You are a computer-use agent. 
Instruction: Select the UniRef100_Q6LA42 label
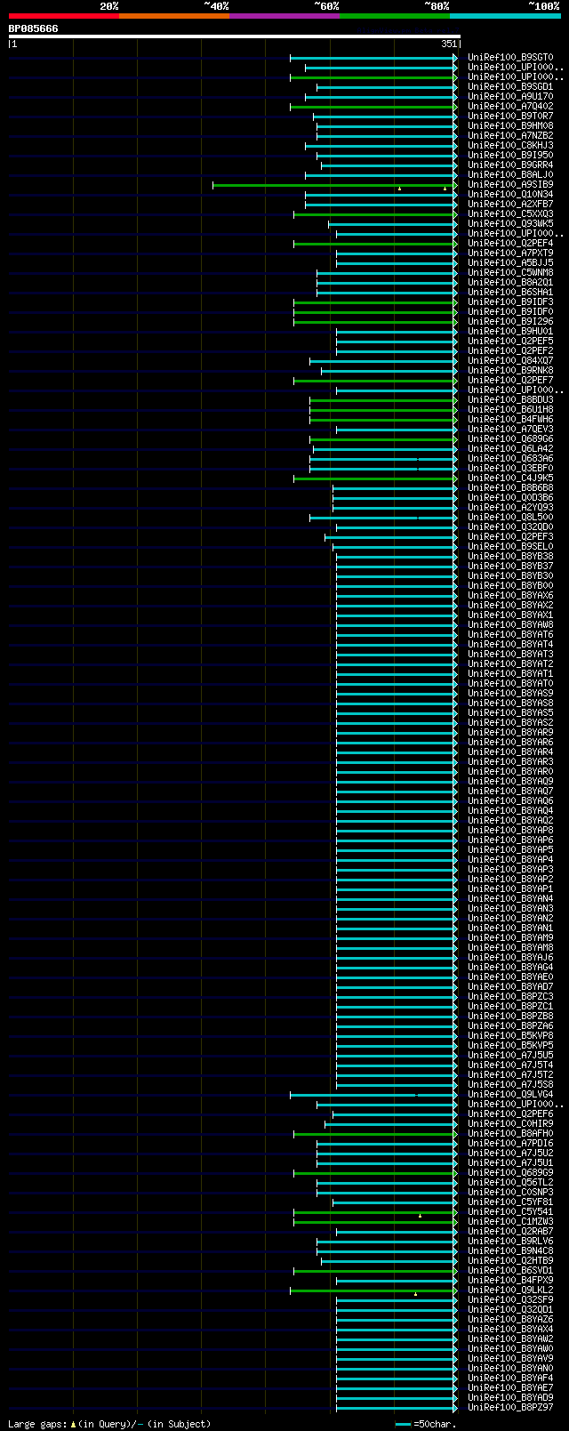pyautogui.click(x=510, y=449)
